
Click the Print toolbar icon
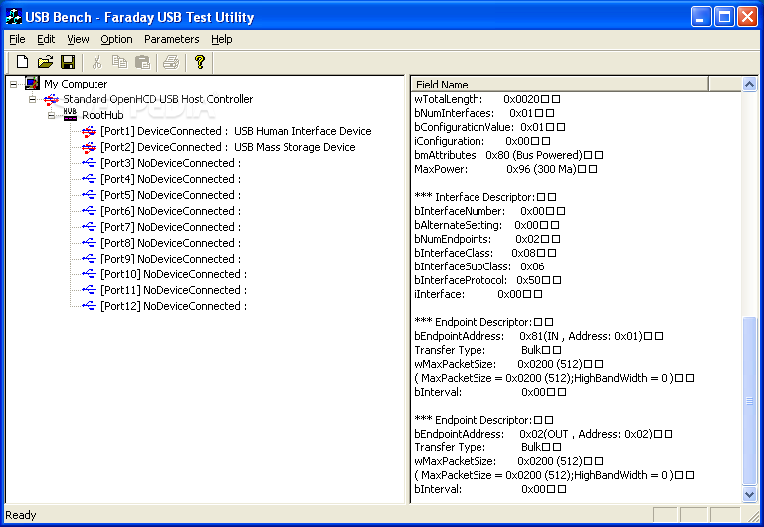171,62
